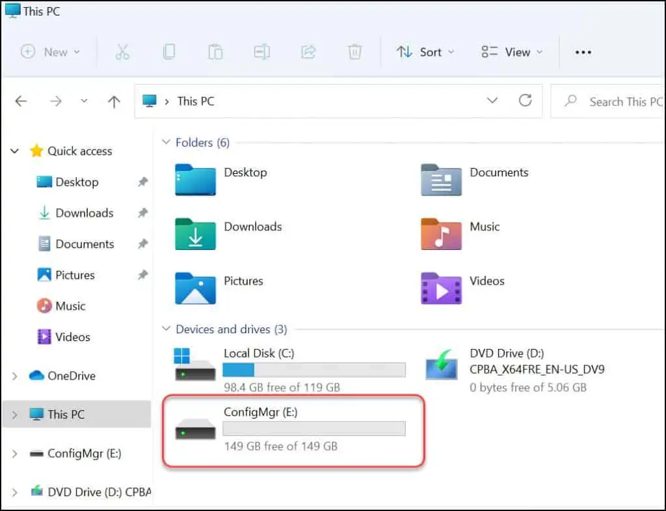This screenshot has width=666, height=511.
Task: Click the Cut scissors icon in toolbar
Action: [122, 52]
